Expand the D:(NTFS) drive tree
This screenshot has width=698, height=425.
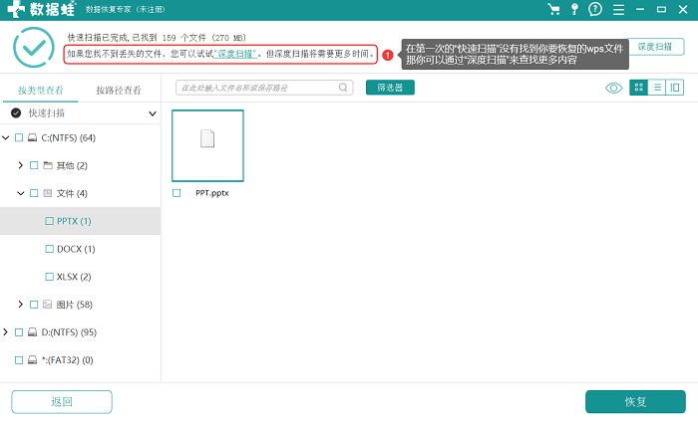[x=6, y=332]
